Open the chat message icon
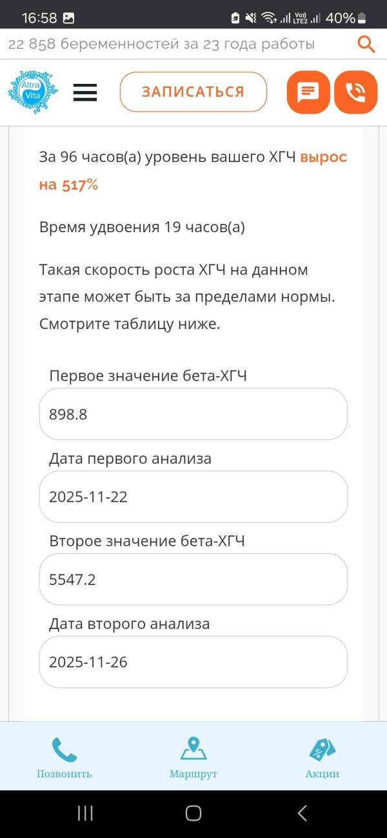 pos(308,92)
